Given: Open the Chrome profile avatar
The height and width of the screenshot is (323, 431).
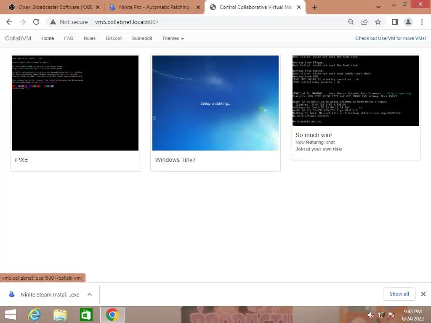Looking at the screenshot, I should click(x=408, y=22).
